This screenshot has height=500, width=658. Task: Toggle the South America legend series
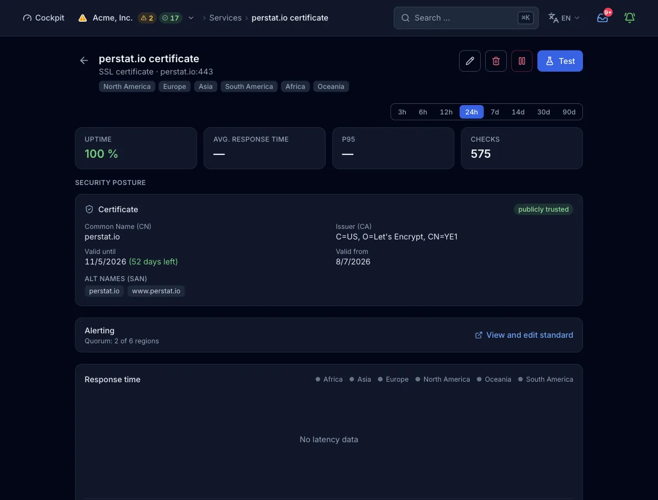(546, 379)
